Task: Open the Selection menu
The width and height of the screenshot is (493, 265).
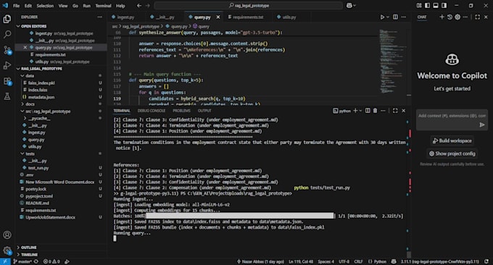Action: pos(45,6)
